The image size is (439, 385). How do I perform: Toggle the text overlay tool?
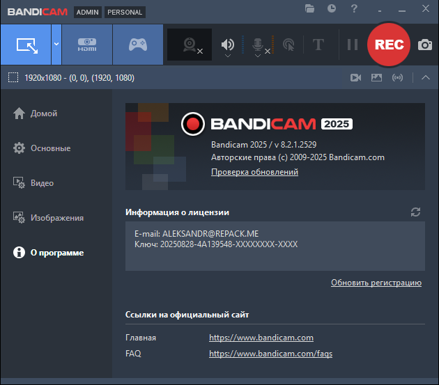[318, 45]
